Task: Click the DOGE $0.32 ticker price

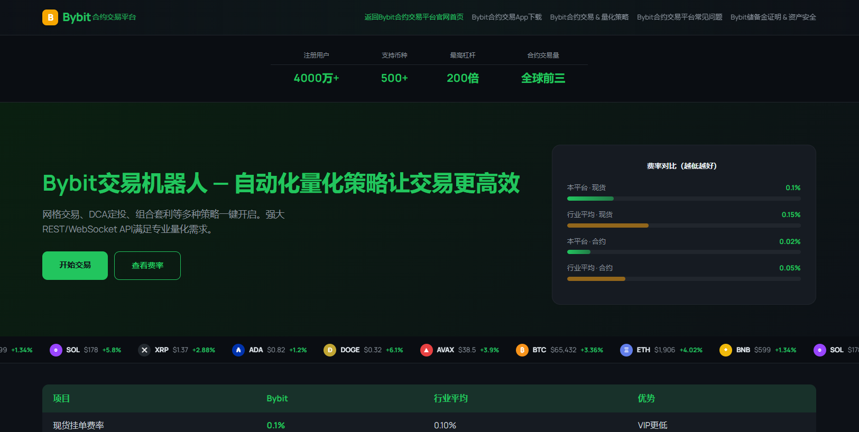Action: tap(373, 350)
